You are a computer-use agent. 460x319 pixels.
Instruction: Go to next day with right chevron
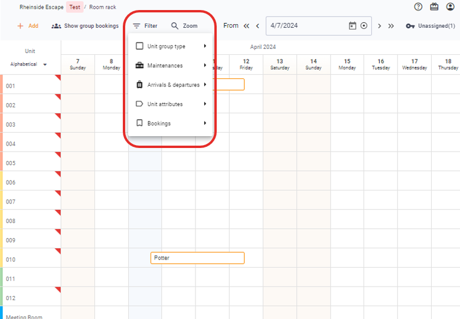(379, 26)
